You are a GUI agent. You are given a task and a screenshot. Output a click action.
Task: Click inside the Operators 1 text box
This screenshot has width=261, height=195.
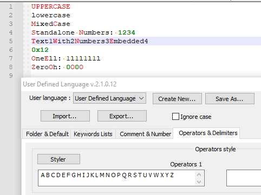[116, 178]
